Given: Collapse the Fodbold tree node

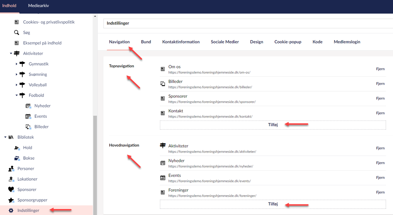Looking at the screenshot, I should tap(16, 95).
